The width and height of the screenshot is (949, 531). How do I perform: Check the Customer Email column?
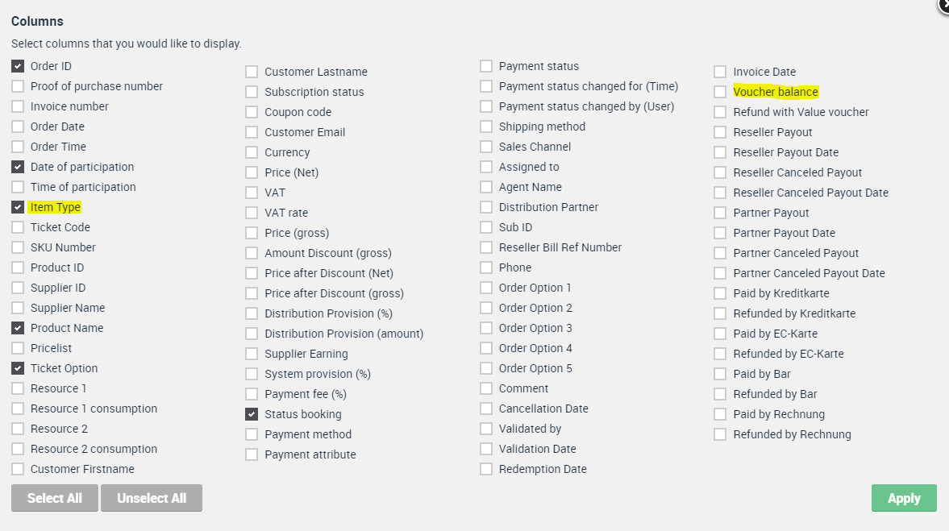coord(252,132)
